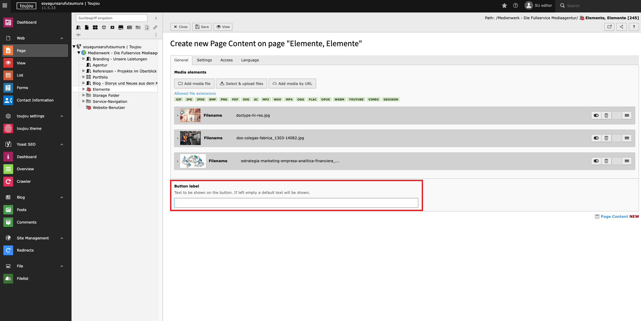The width and height of the screenshot is (641, 321).
Task: Switch to the Settings tab
Action: click(204, 60)
